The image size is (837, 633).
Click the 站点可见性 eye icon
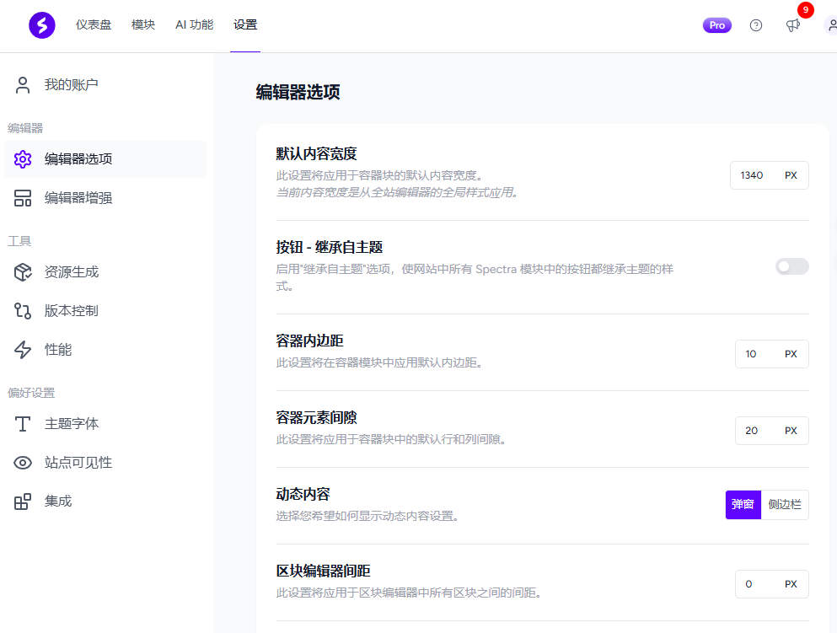23,463
